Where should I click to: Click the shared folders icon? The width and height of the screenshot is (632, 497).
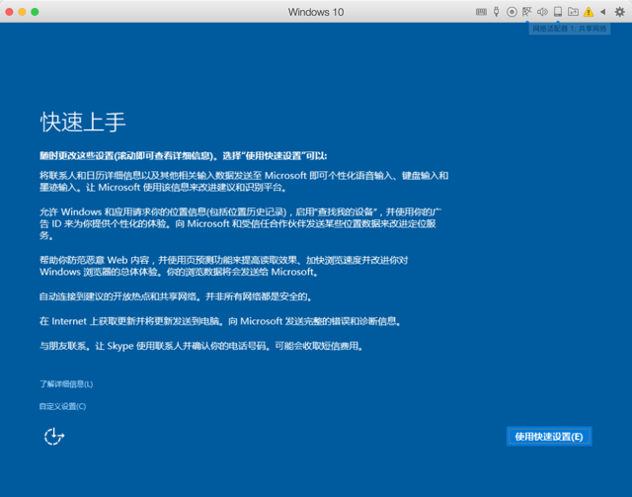tap(573, 12)
